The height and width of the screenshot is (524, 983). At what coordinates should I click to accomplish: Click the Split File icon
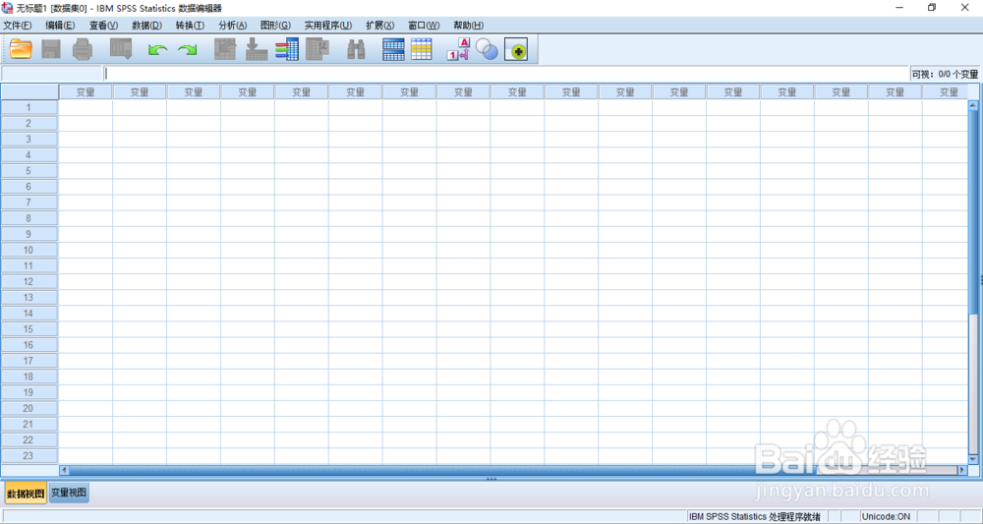tap(393, 49)
